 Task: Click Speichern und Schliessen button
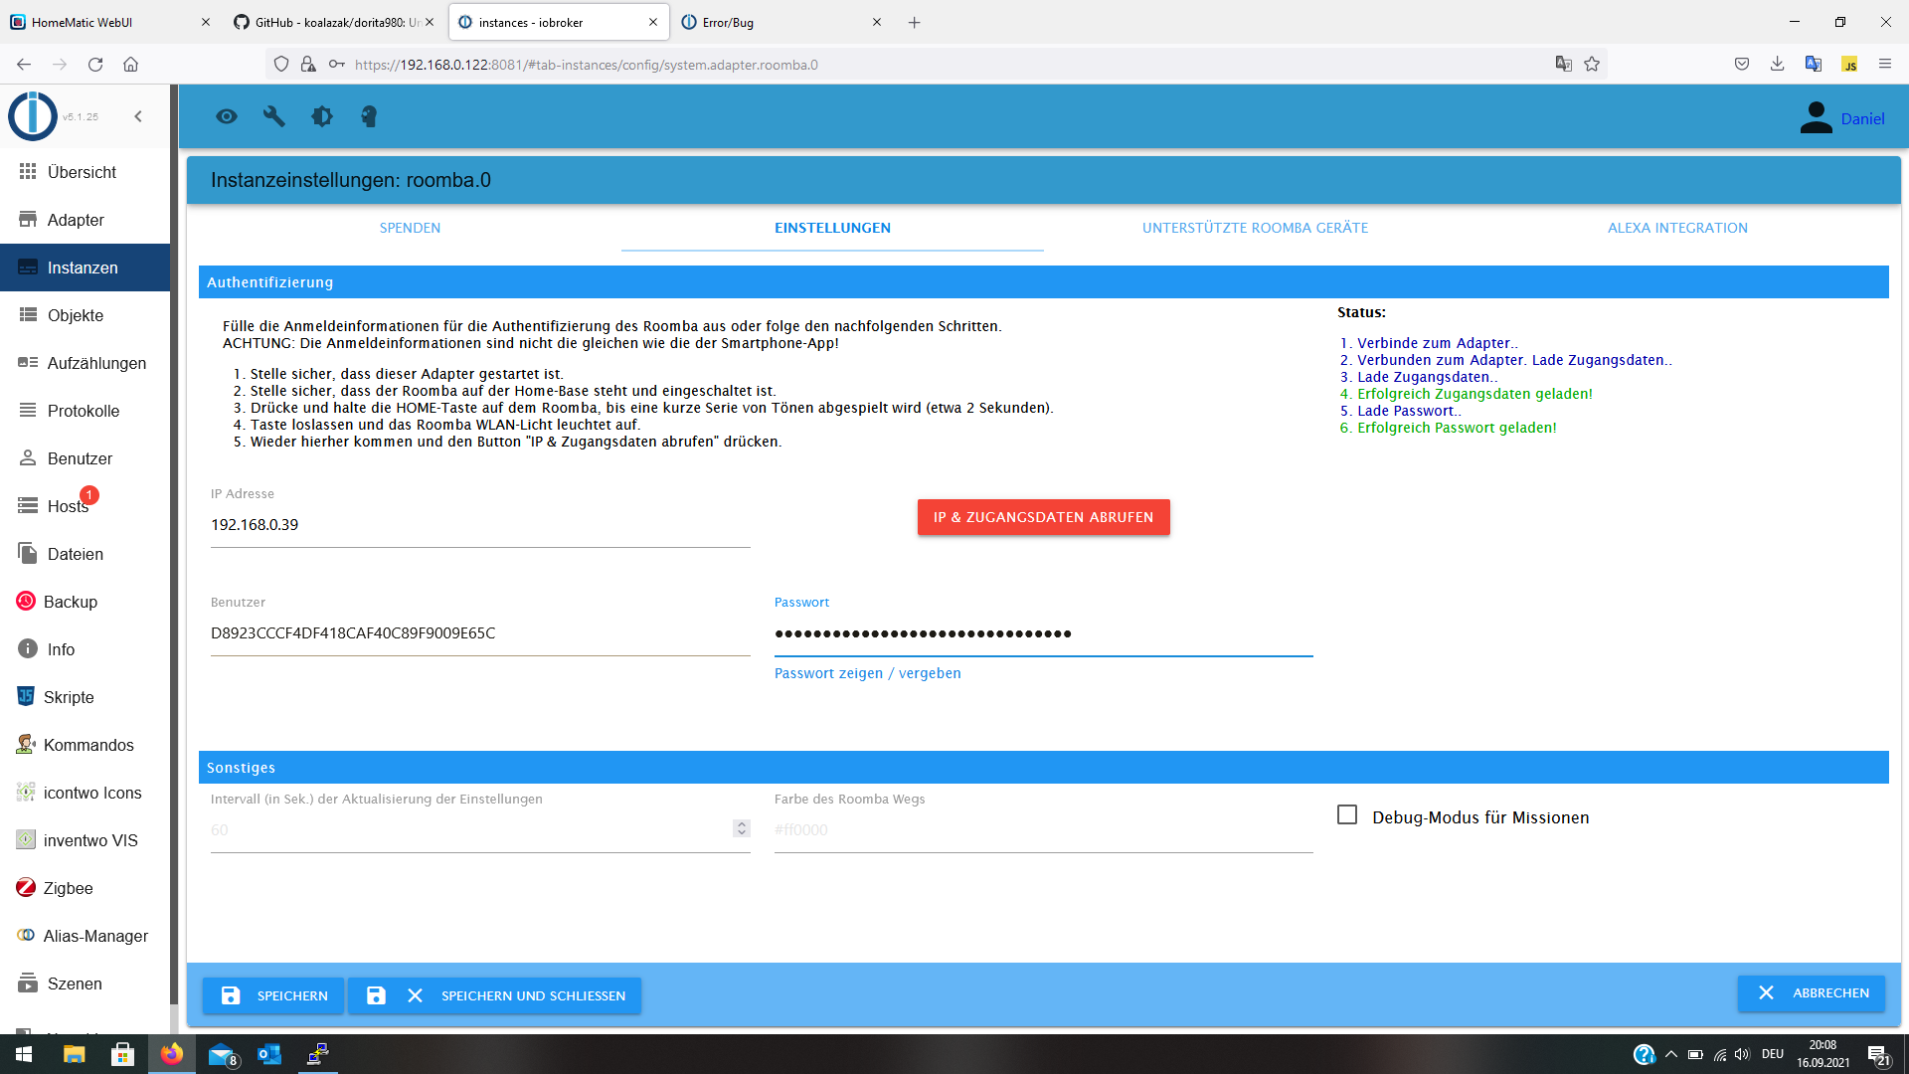click(495, 995)
